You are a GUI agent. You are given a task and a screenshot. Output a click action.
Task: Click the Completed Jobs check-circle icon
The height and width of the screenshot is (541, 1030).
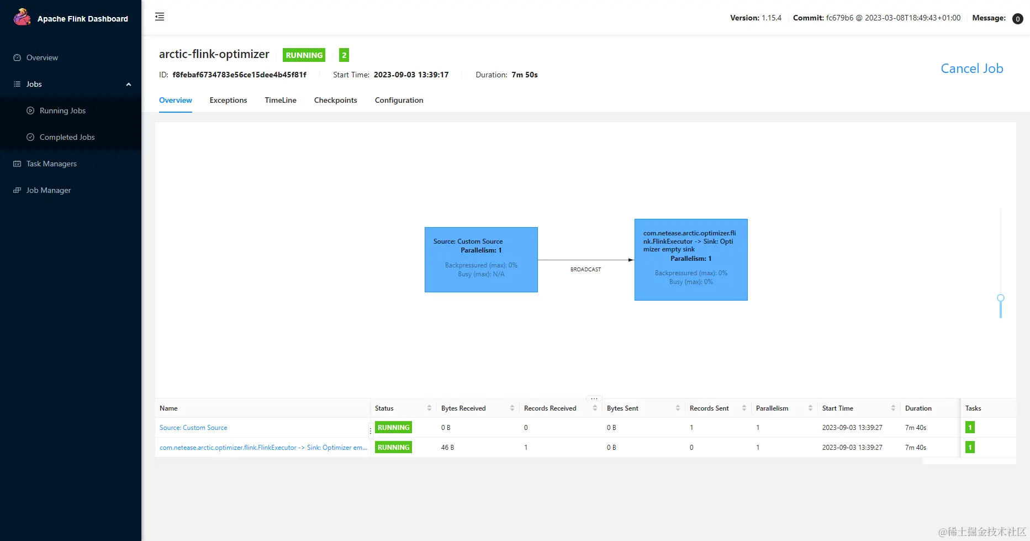30,137
